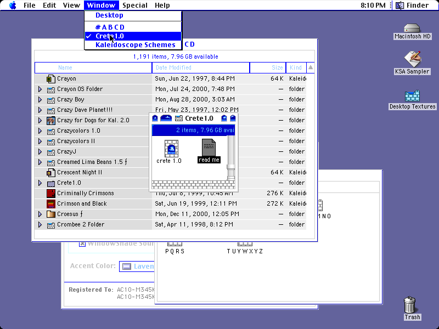Image resolution: width=439 pixels, height=329 pixels.
Task: Expand the Crazycolors 1.0 folder
Action: (x=40, y=131)
